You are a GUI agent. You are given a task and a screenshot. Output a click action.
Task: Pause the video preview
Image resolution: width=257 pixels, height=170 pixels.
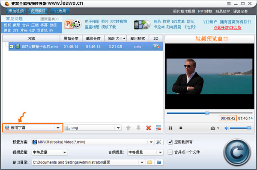(170, 128)
